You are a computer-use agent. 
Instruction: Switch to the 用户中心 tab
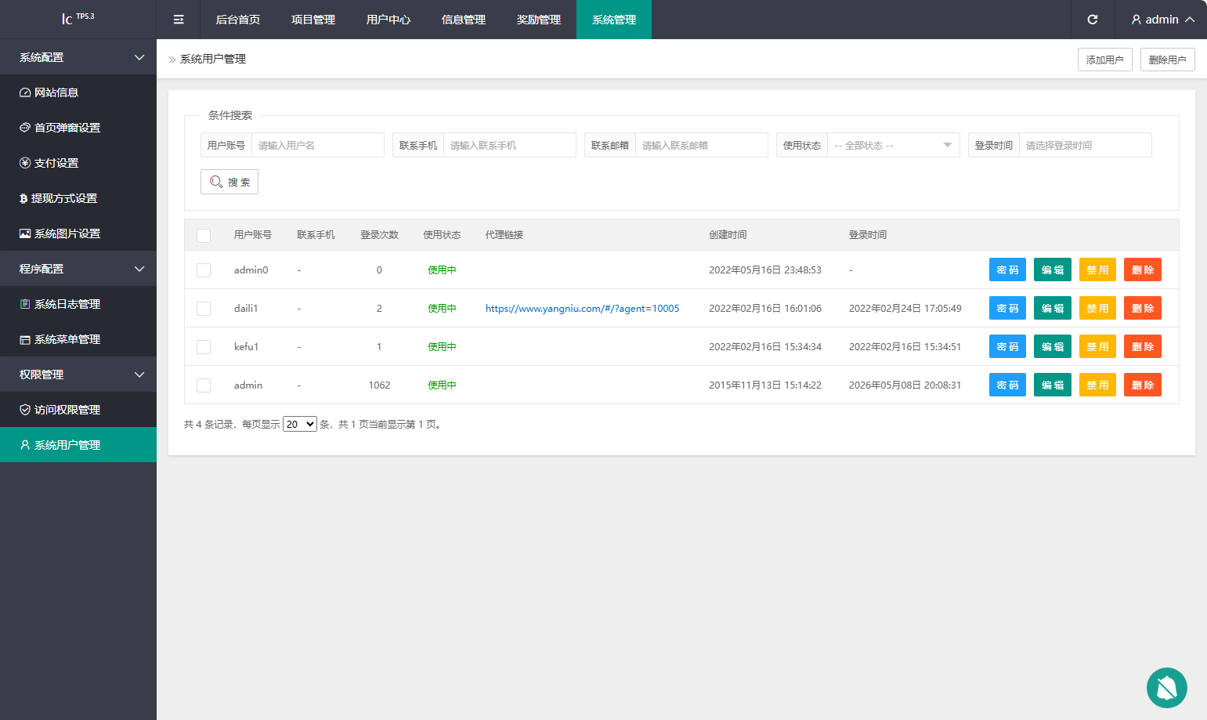[388, 20]
